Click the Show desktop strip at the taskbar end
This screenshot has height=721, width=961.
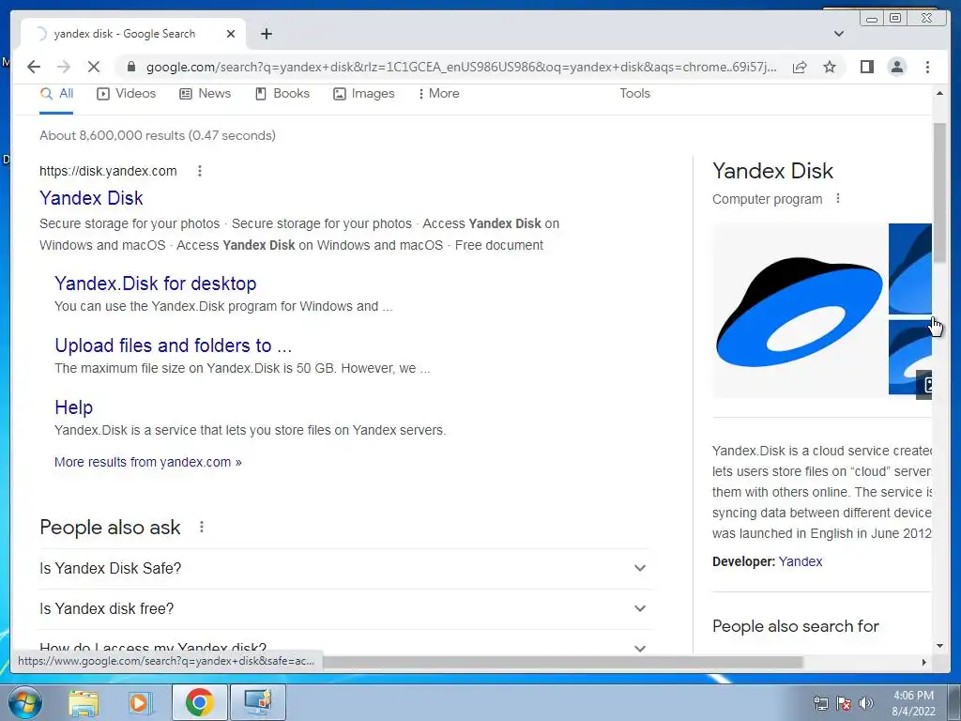954,702
